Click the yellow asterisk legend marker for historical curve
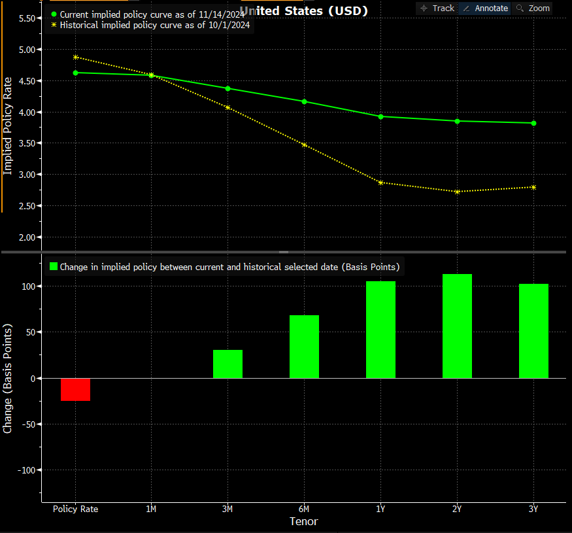The width and height of the screenshot is (572, 533). [54, 25]
